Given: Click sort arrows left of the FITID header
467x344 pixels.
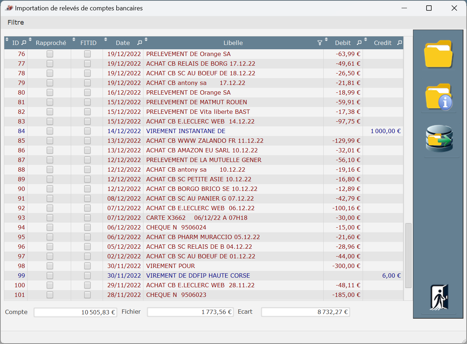Looking at the screenshot, I should 74,39.
